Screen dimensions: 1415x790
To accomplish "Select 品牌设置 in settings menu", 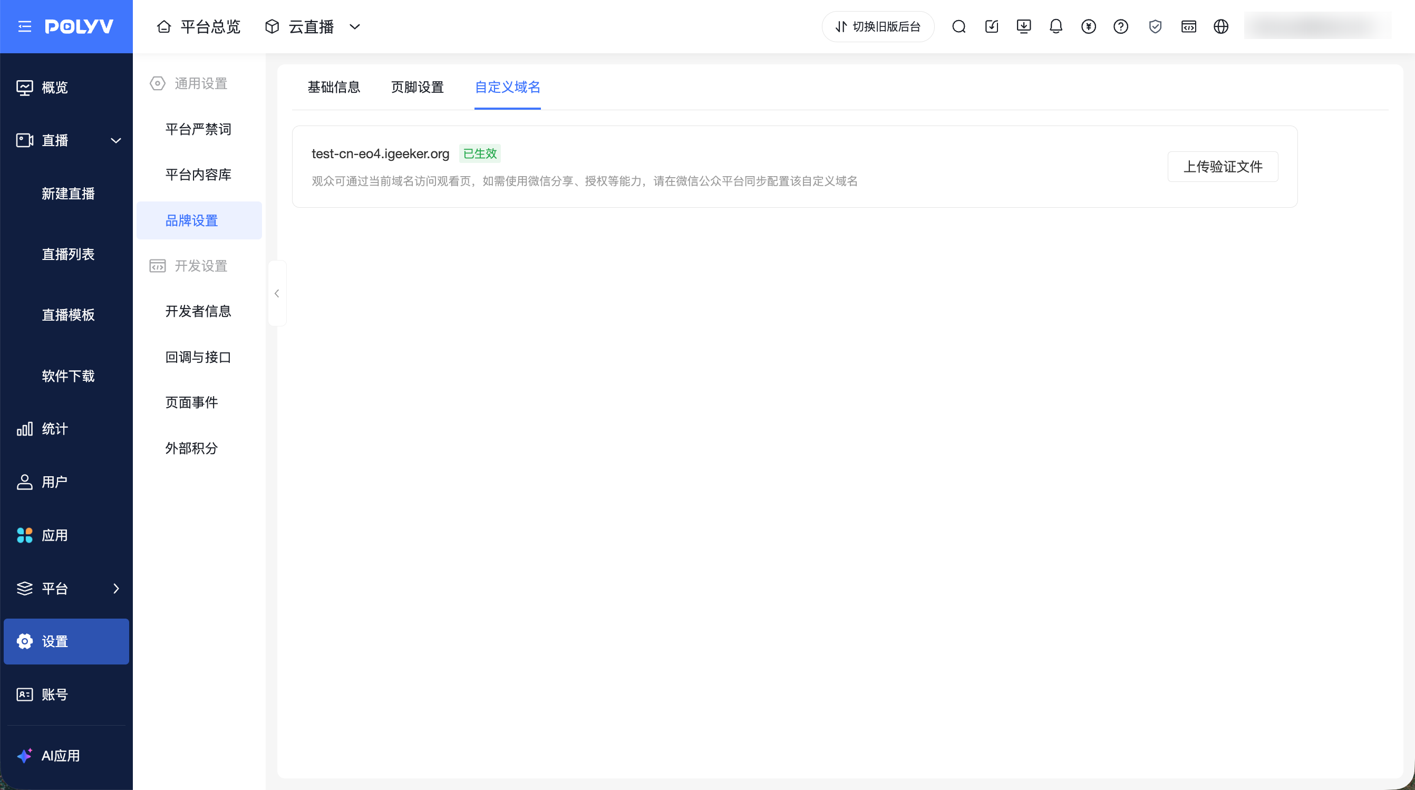I will coord(199,221).
